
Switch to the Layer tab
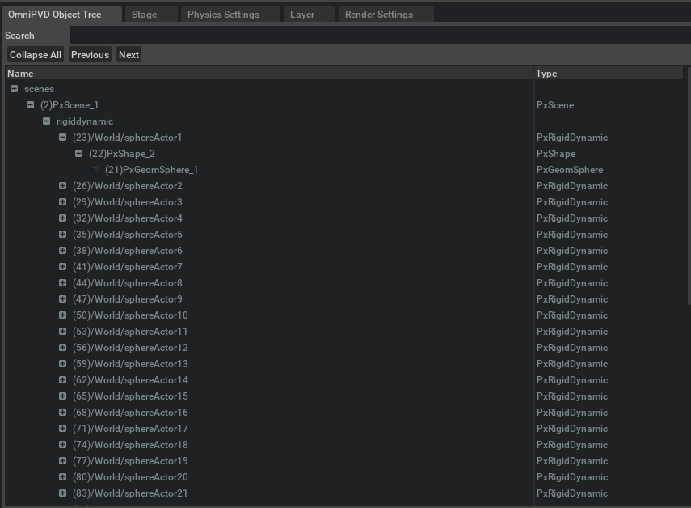click(x=302, y=15)
